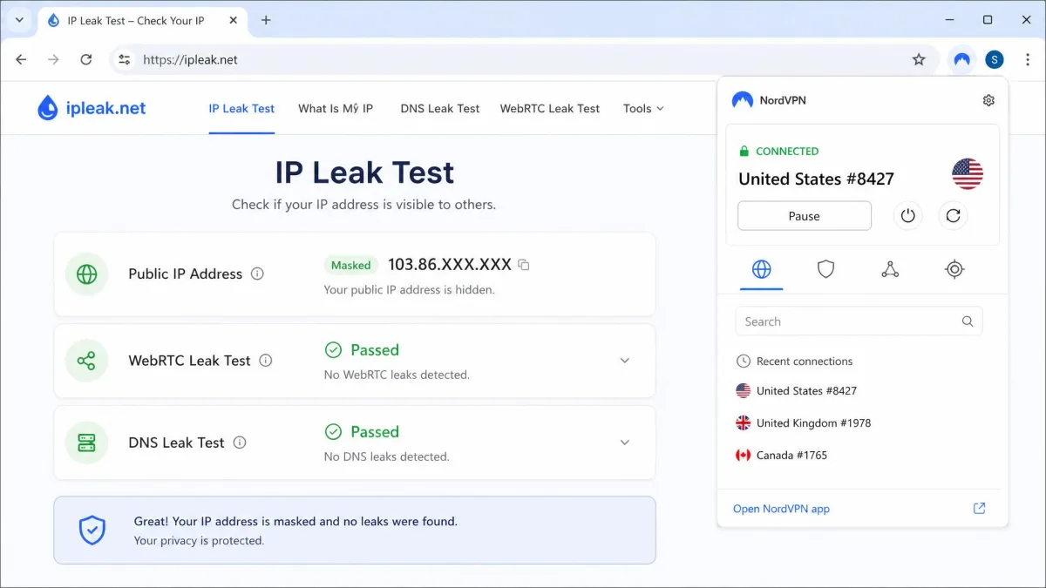
Task: Click Open NordVPN app link
Action: [x=781, y=509]
